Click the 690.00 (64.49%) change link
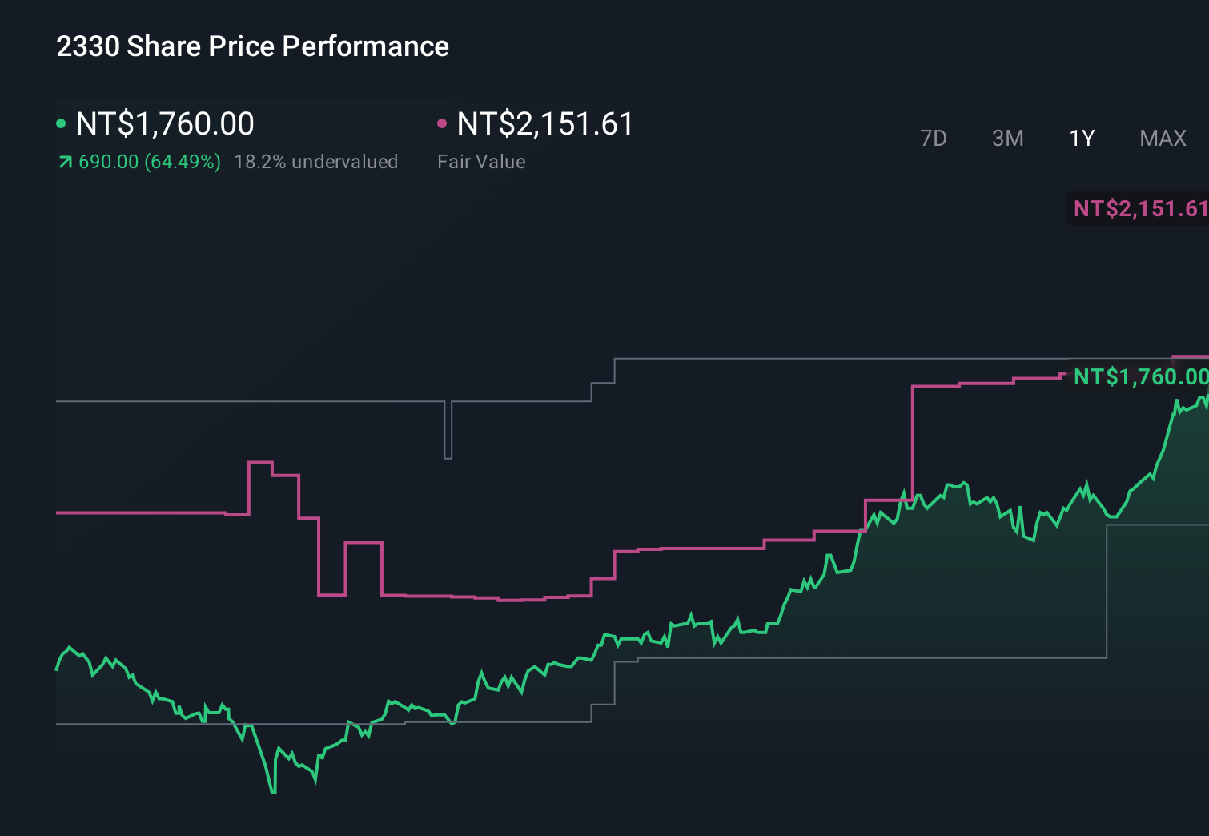The image size is (1209, 836). pyautogui.click(x=149, y=161)
